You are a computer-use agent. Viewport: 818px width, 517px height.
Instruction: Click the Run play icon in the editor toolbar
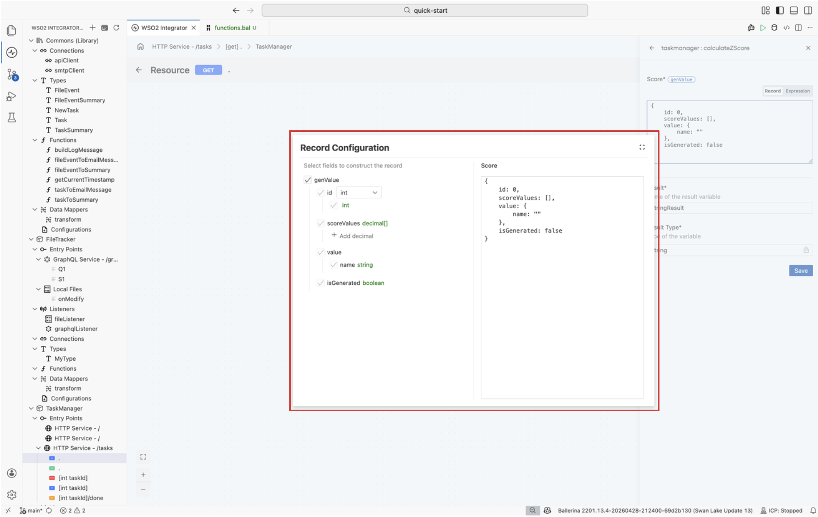tap(763, 28)
